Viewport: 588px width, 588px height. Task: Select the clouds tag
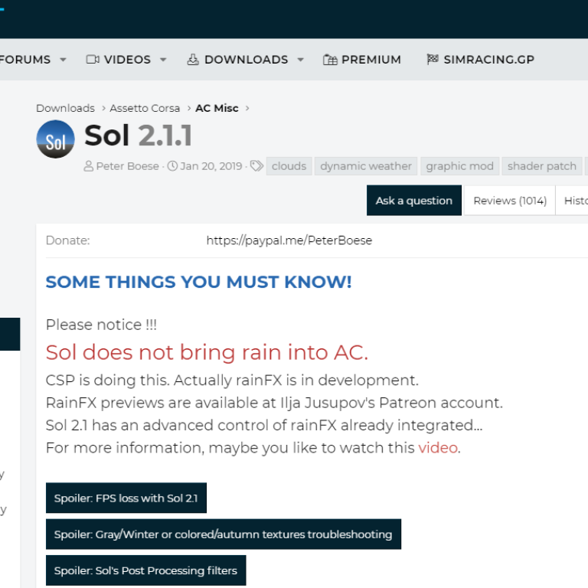tap(289, 166)
